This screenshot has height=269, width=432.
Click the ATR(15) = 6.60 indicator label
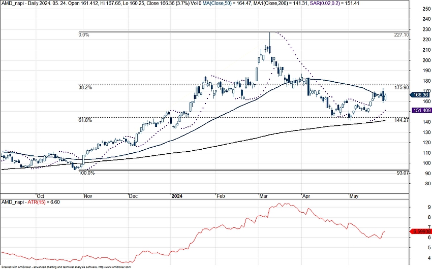pos(44,202)
